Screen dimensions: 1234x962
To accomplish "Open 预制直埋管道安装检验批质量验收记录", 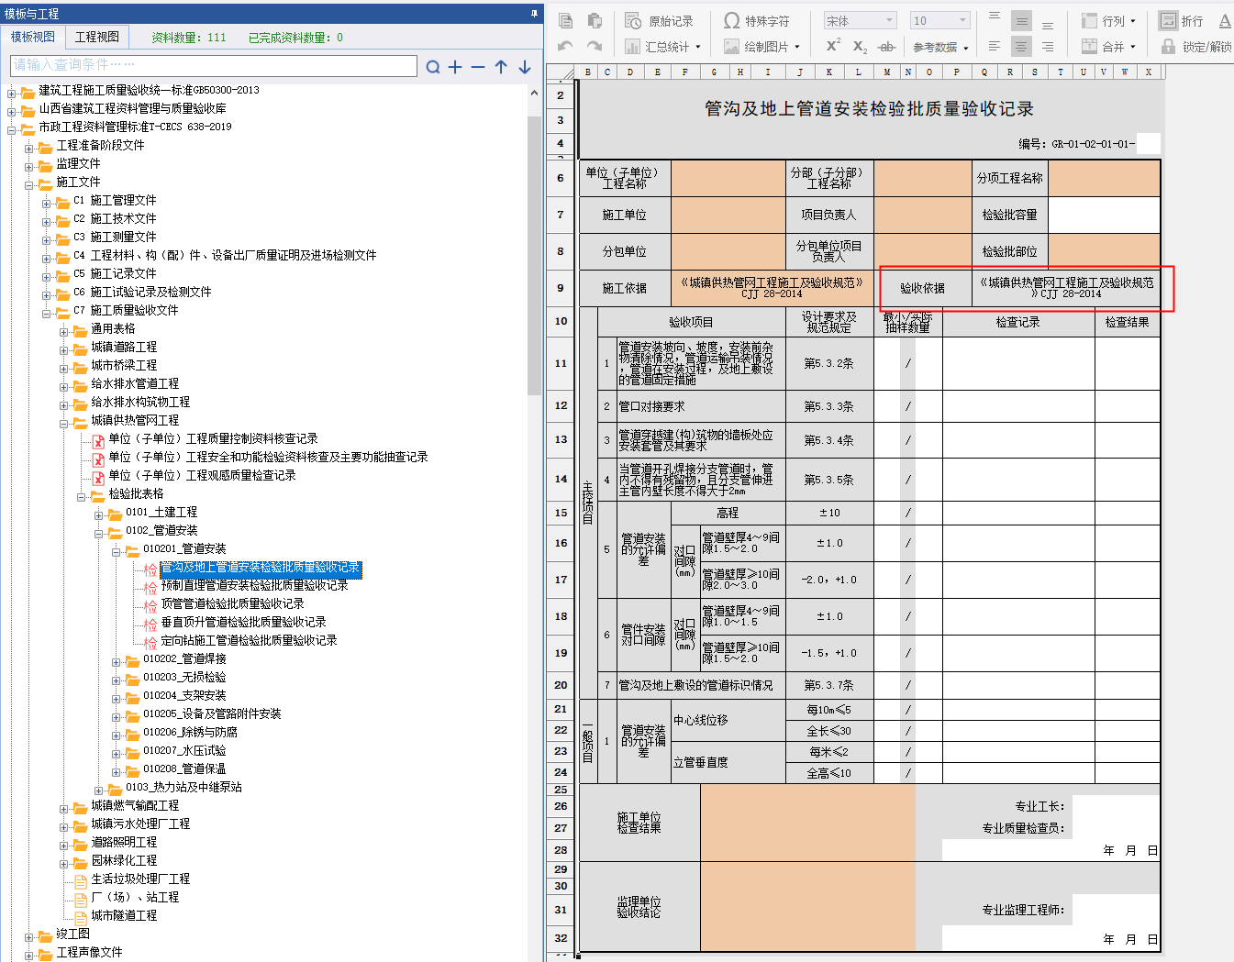I will click(254, 586).
